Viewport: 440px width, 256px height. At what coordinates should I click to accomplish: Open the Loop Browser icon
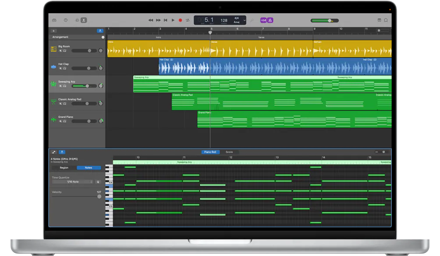point(386,20)
